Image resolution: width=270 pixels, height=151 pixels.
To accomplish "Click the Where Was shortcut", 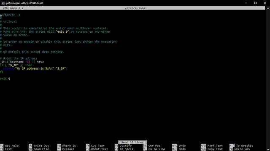I will (x=240, y=149).
